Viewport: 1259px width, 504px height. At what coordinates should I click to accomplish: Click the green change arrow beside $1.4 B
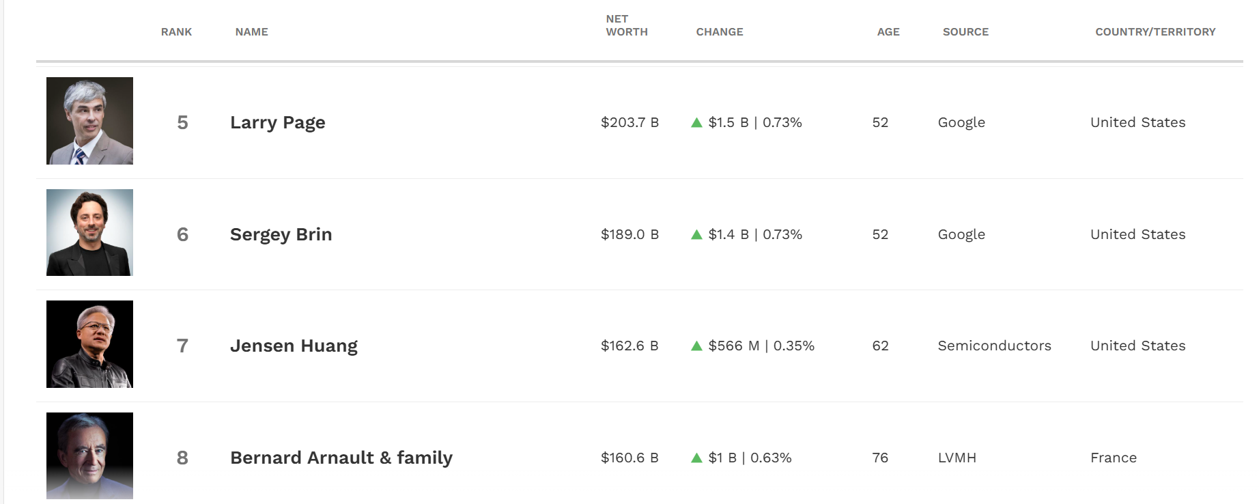(696, 235)
